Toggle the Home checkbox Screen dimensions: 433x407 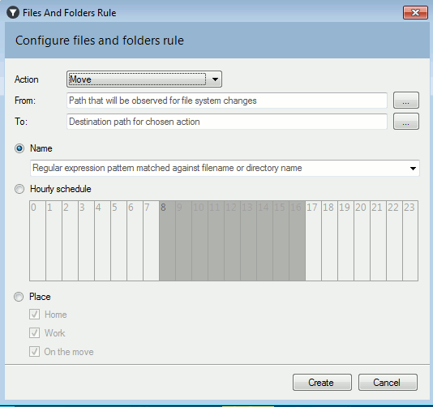[x=35, y=315]
